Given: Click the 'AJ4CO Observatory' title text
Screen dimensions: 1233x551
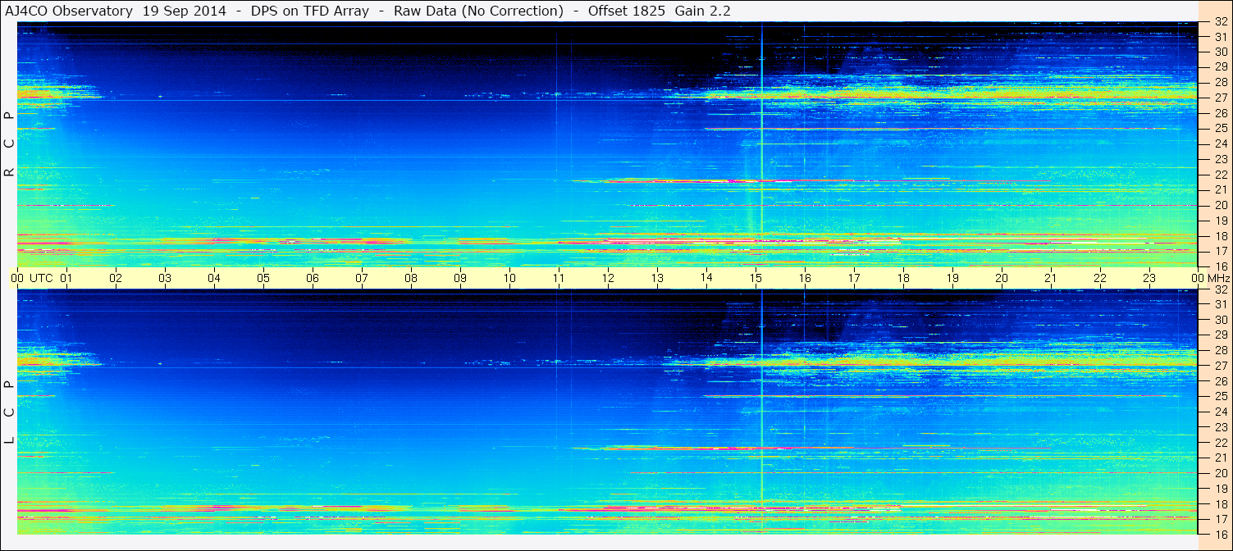Looking at the screenshot, I should [69, 11].
